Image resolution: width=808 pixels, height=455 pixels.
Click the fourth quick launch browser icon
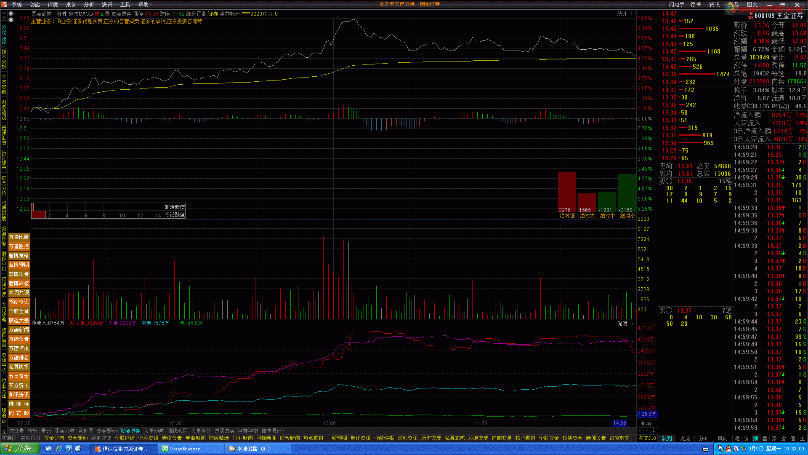click(78, 449)
